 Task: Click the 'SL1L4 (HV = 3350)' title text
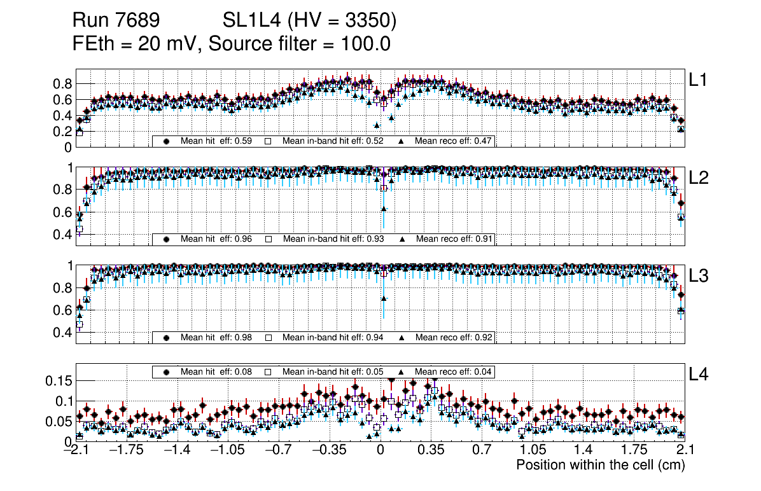tap(310, 21)
